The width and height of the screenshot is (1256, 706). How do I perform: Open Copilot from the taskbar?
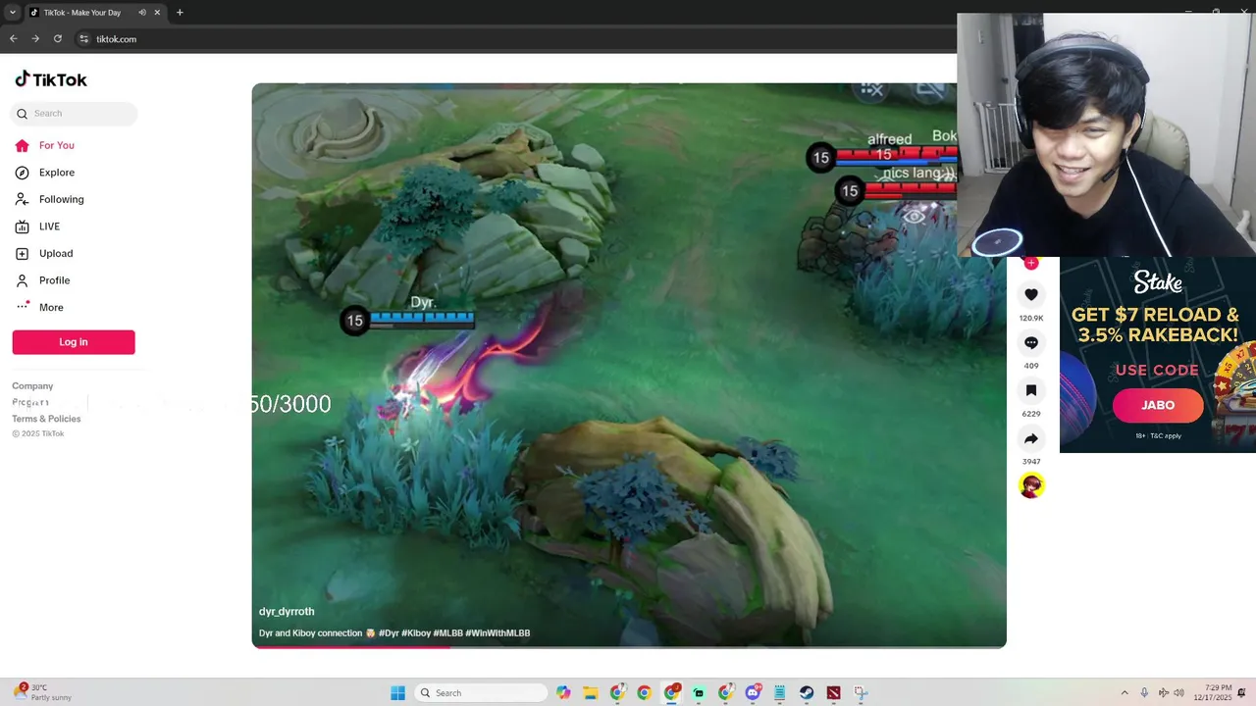pyautogui.click(x=563, y=693)
